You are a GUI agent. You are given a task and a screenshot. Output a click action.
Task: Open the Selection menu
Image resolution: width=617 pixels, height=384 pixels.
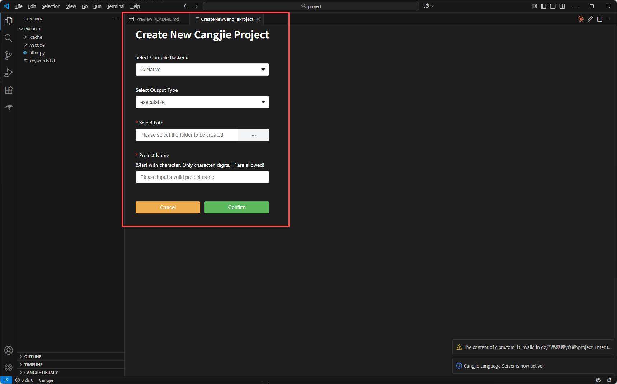pyautogui.click(x=51, y=6)
